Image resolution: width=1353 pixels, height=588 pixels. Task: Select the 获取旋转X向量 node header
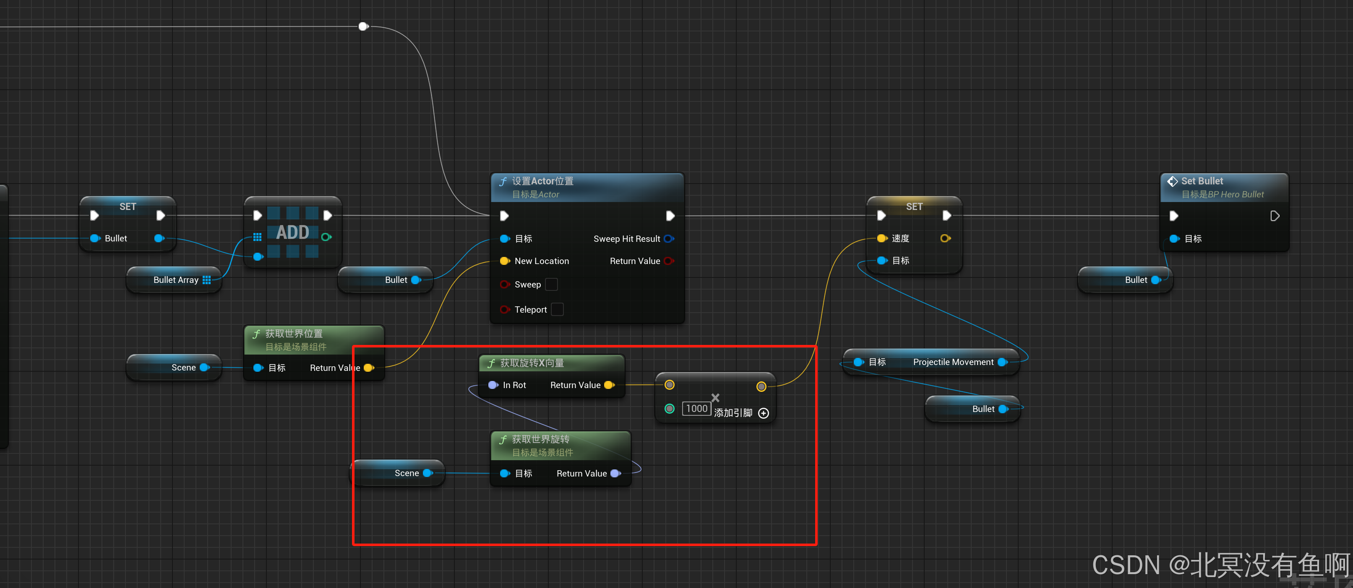tap(532, 363)
